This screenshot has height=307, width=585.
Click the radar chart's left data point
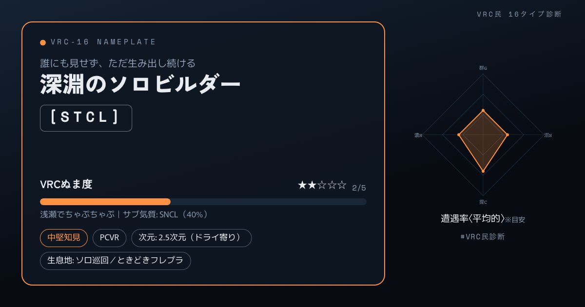(459, 134)
